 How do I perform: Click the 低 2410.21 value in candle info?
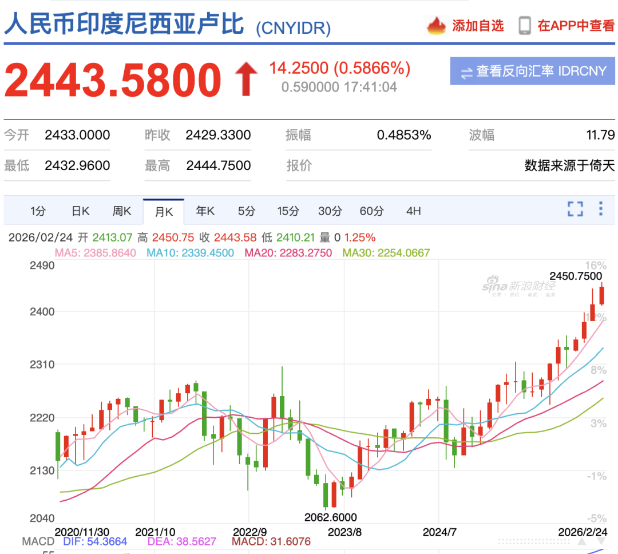pyautogui.click(x=288, y=238)
